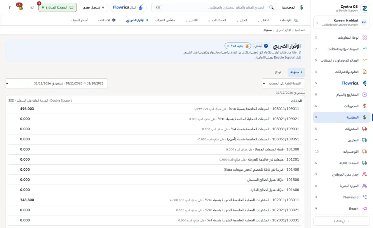
Task: Expand the 'المال' menu dropdown
Action: [x=241, y=20]
